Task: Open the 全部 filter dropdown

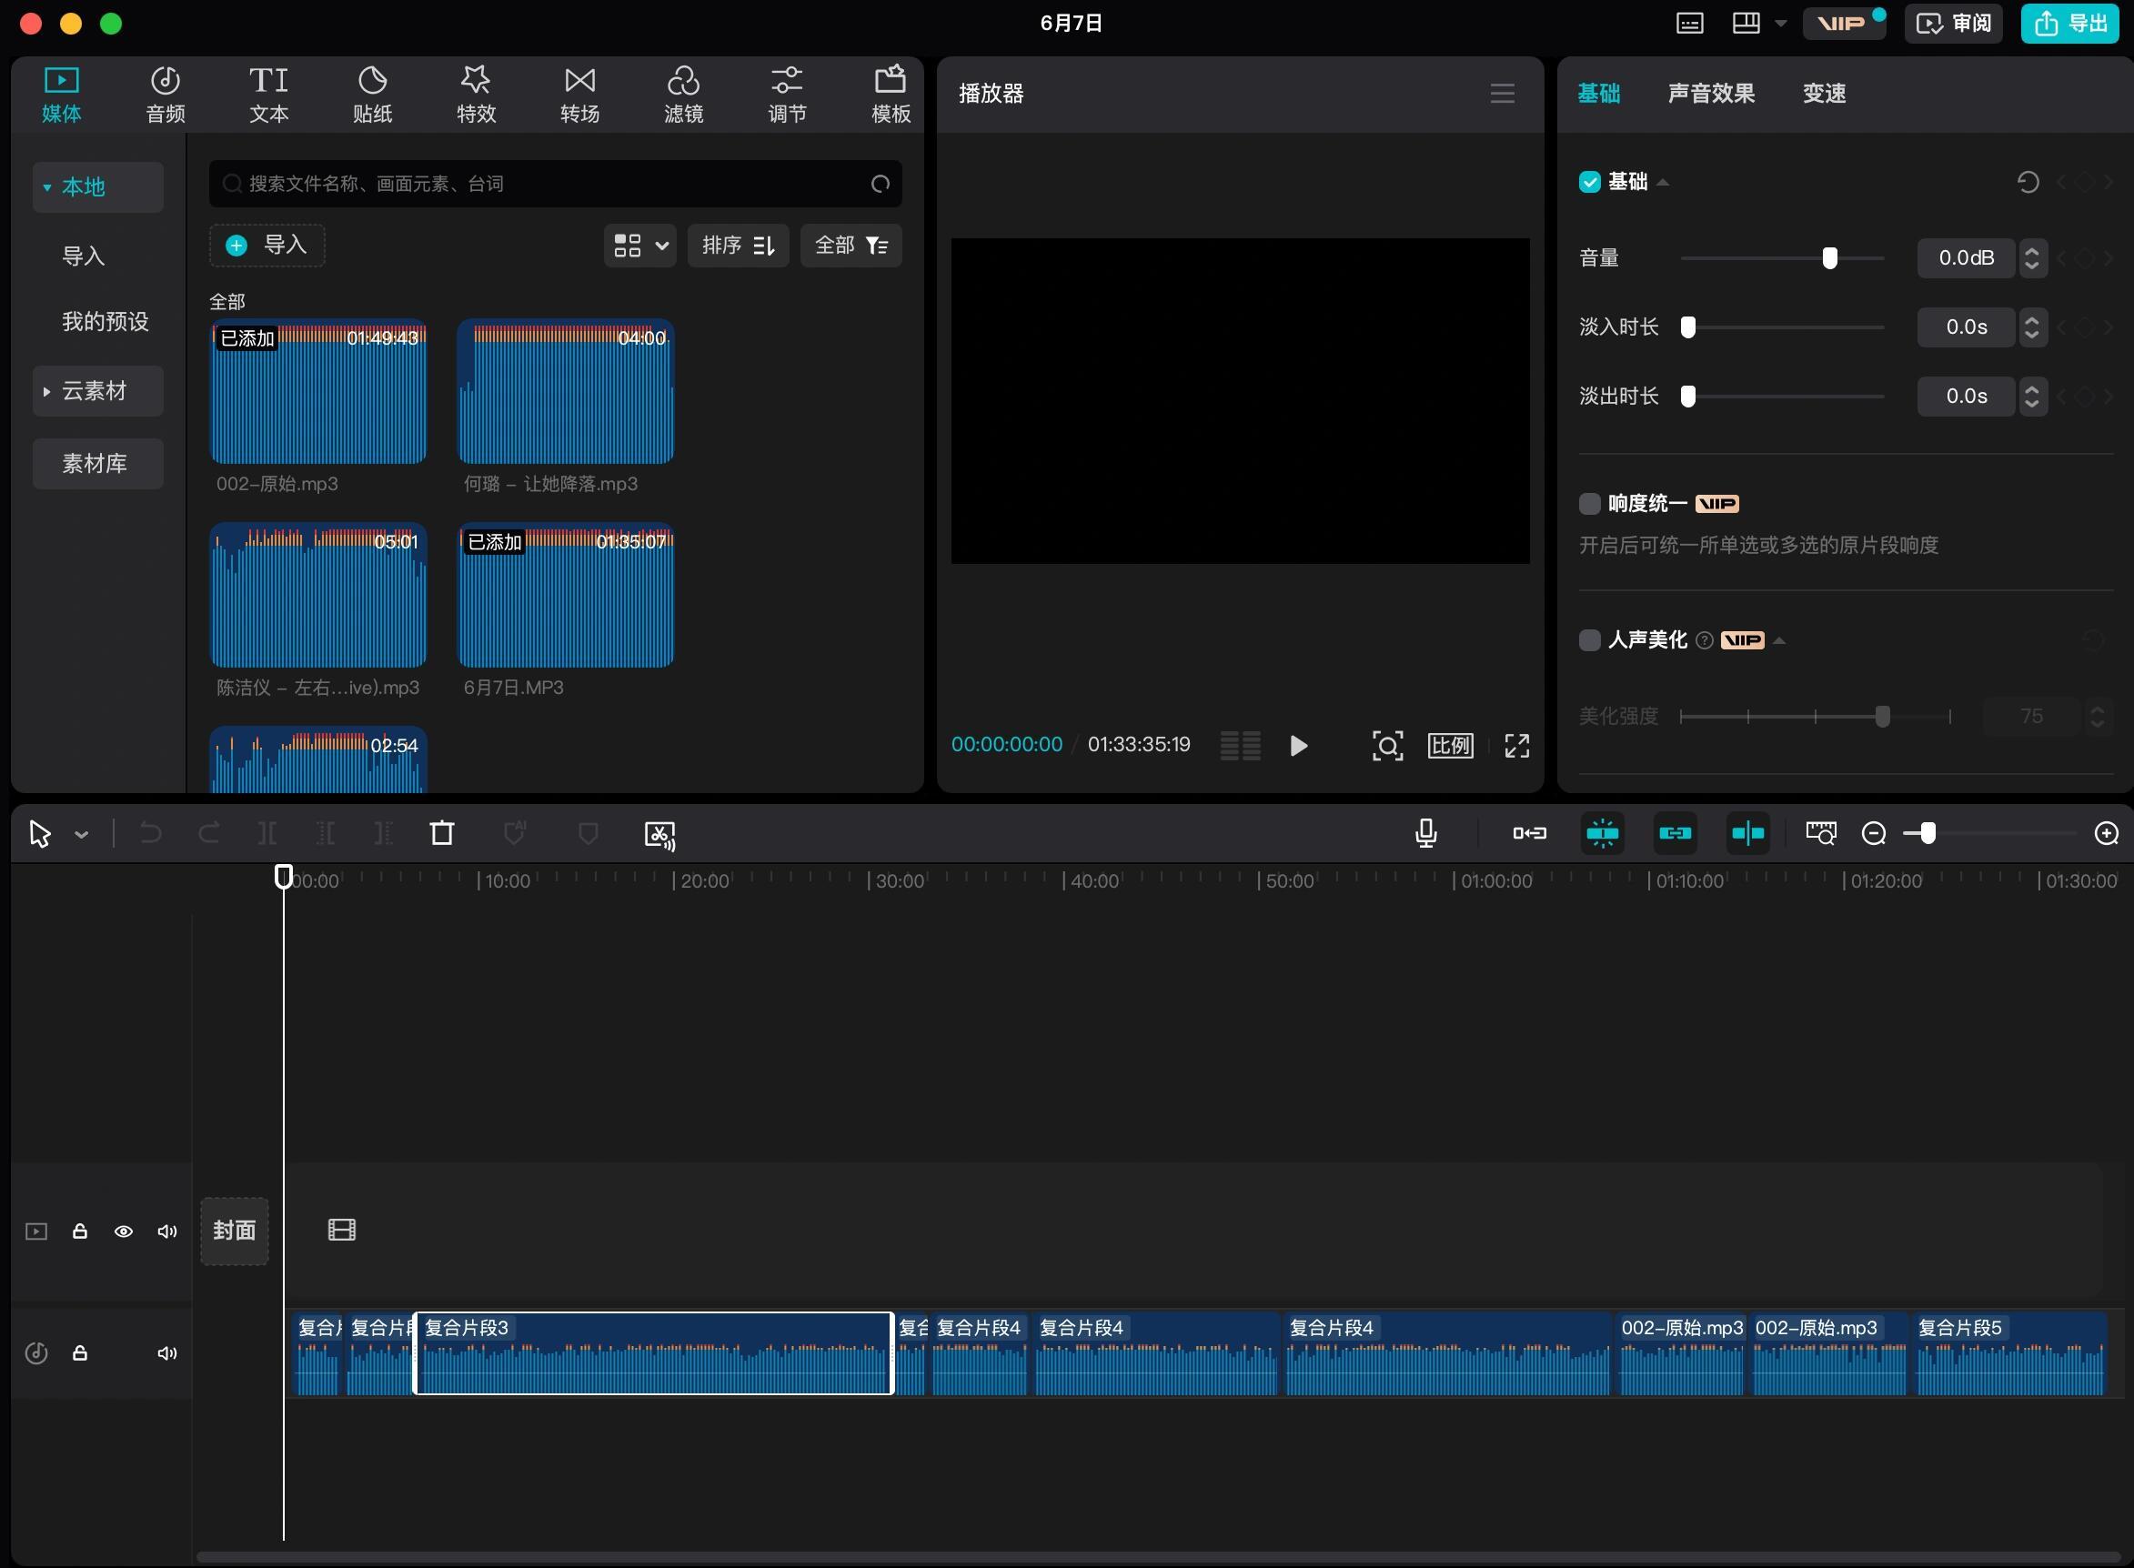Action: 851,246
